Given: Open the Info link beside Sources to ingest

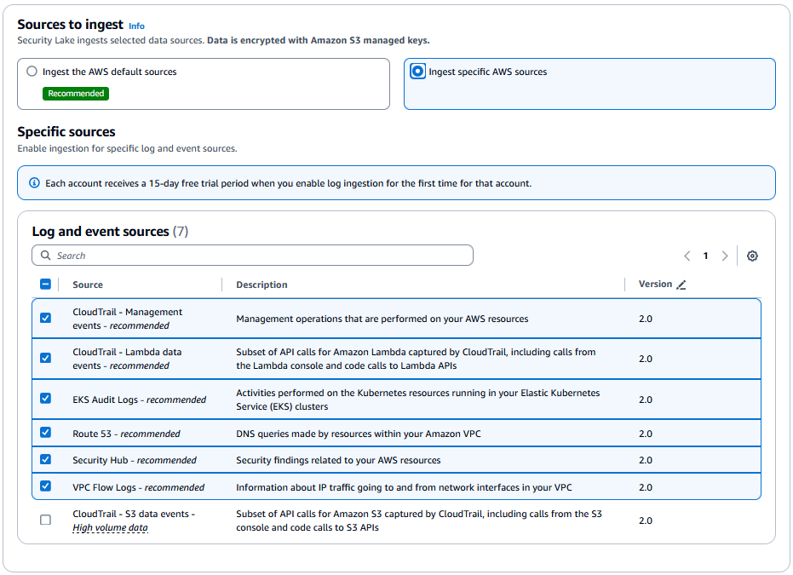Looking at the screenshot, I should click(x=136, y=26).
